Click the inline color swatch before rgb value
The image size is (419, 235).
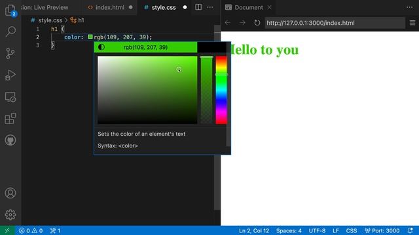coord(90,37)
